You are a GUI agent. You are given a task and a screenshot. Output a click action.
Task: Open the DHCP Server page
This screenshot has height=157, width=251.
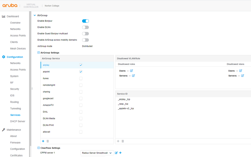[x=18, y=121]
